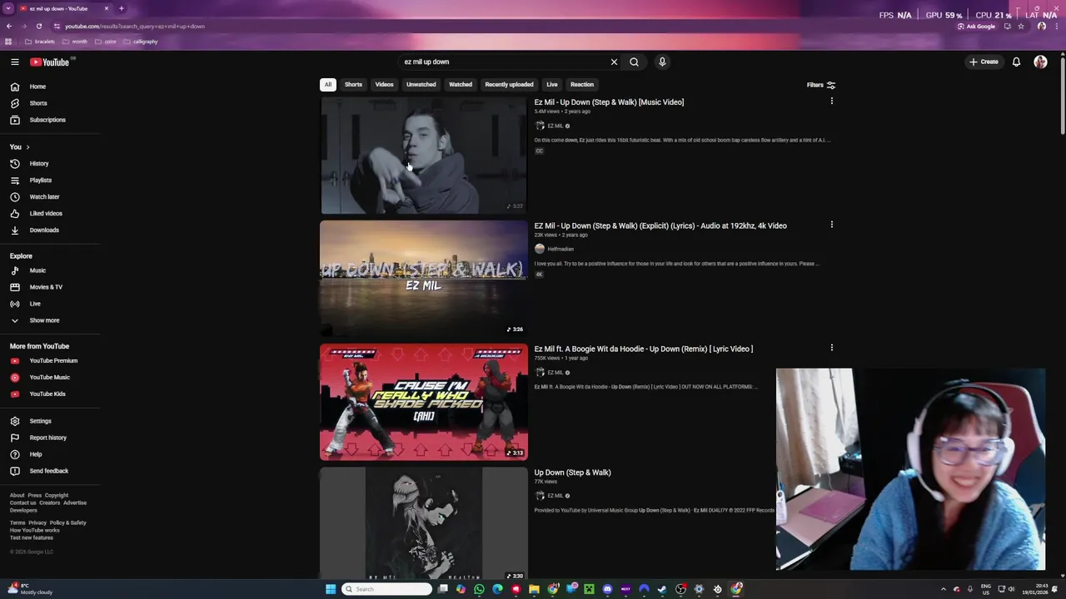The width and height of the screenshot is (1066, 599).
Task: Click the taskbar Search box
Action: (x=387, y=589)
